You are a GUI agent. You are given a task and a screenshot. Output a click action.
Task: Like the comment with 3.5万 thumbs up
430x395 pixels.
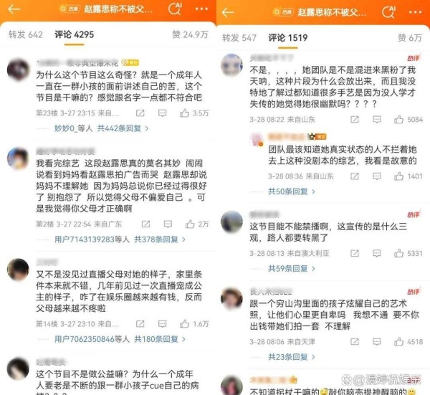pos(184,113)
